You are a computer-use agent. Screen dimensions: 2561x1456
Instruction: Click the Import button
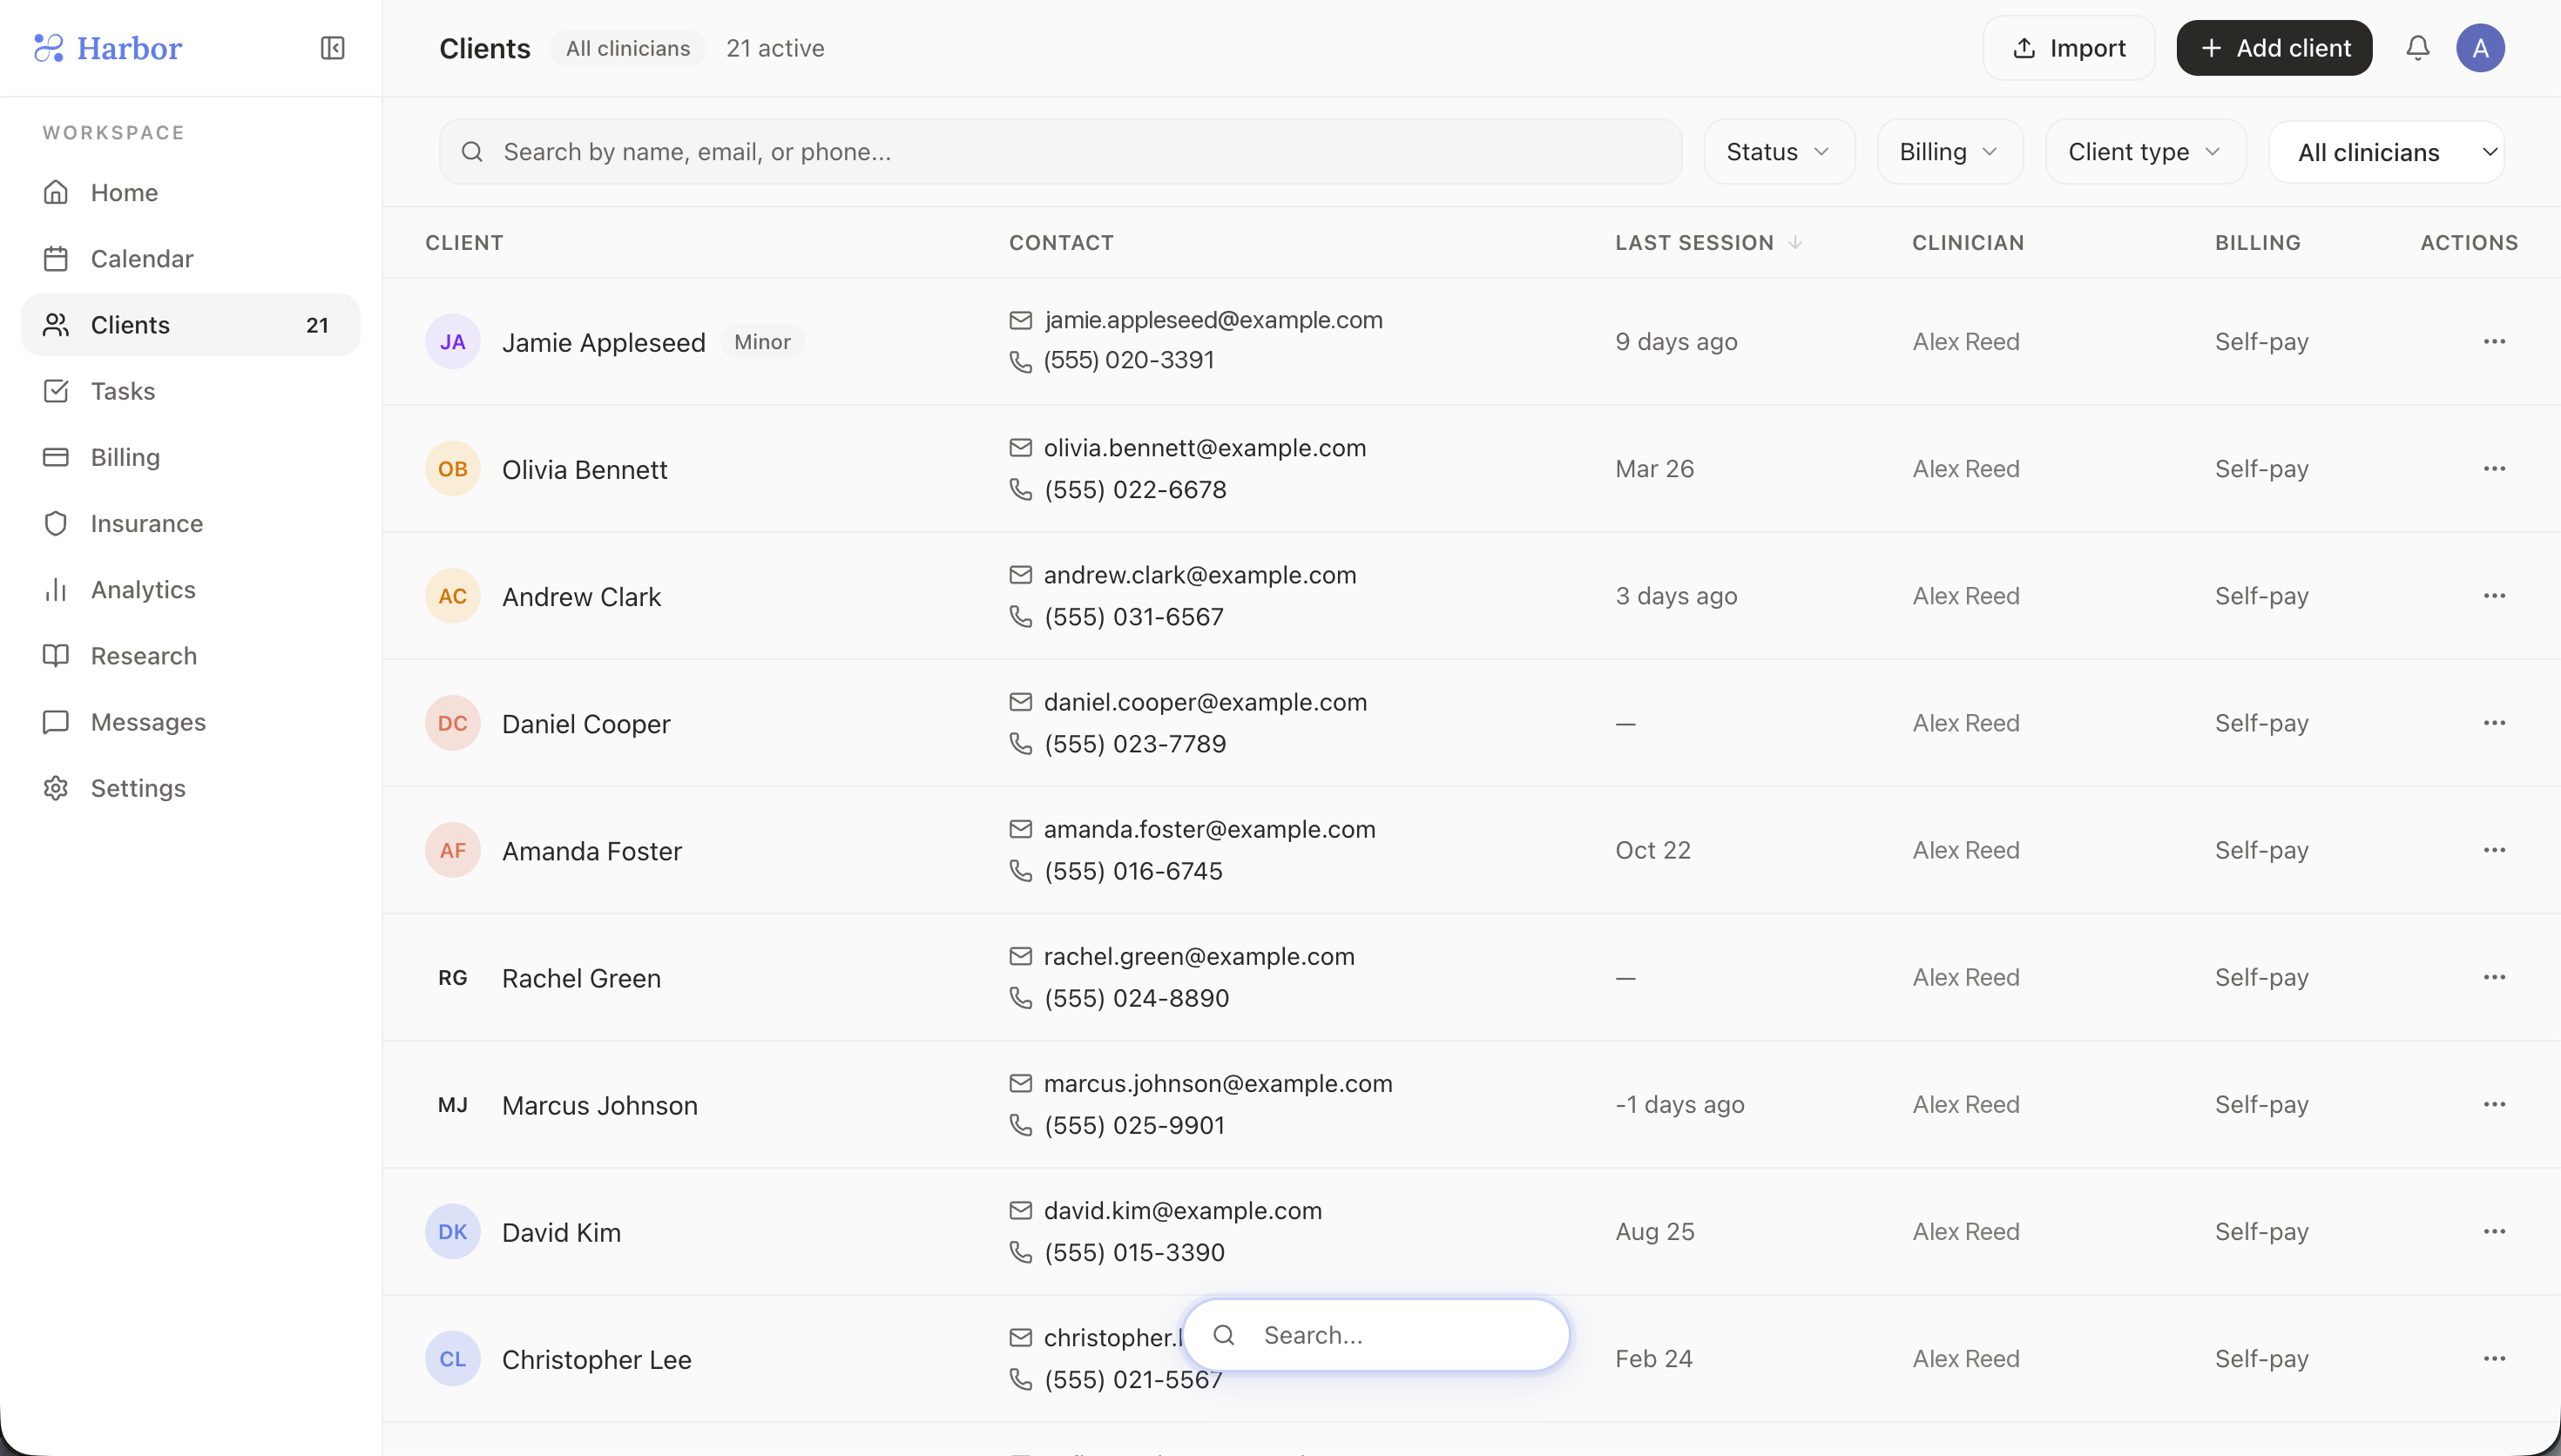coord(2068,48)
